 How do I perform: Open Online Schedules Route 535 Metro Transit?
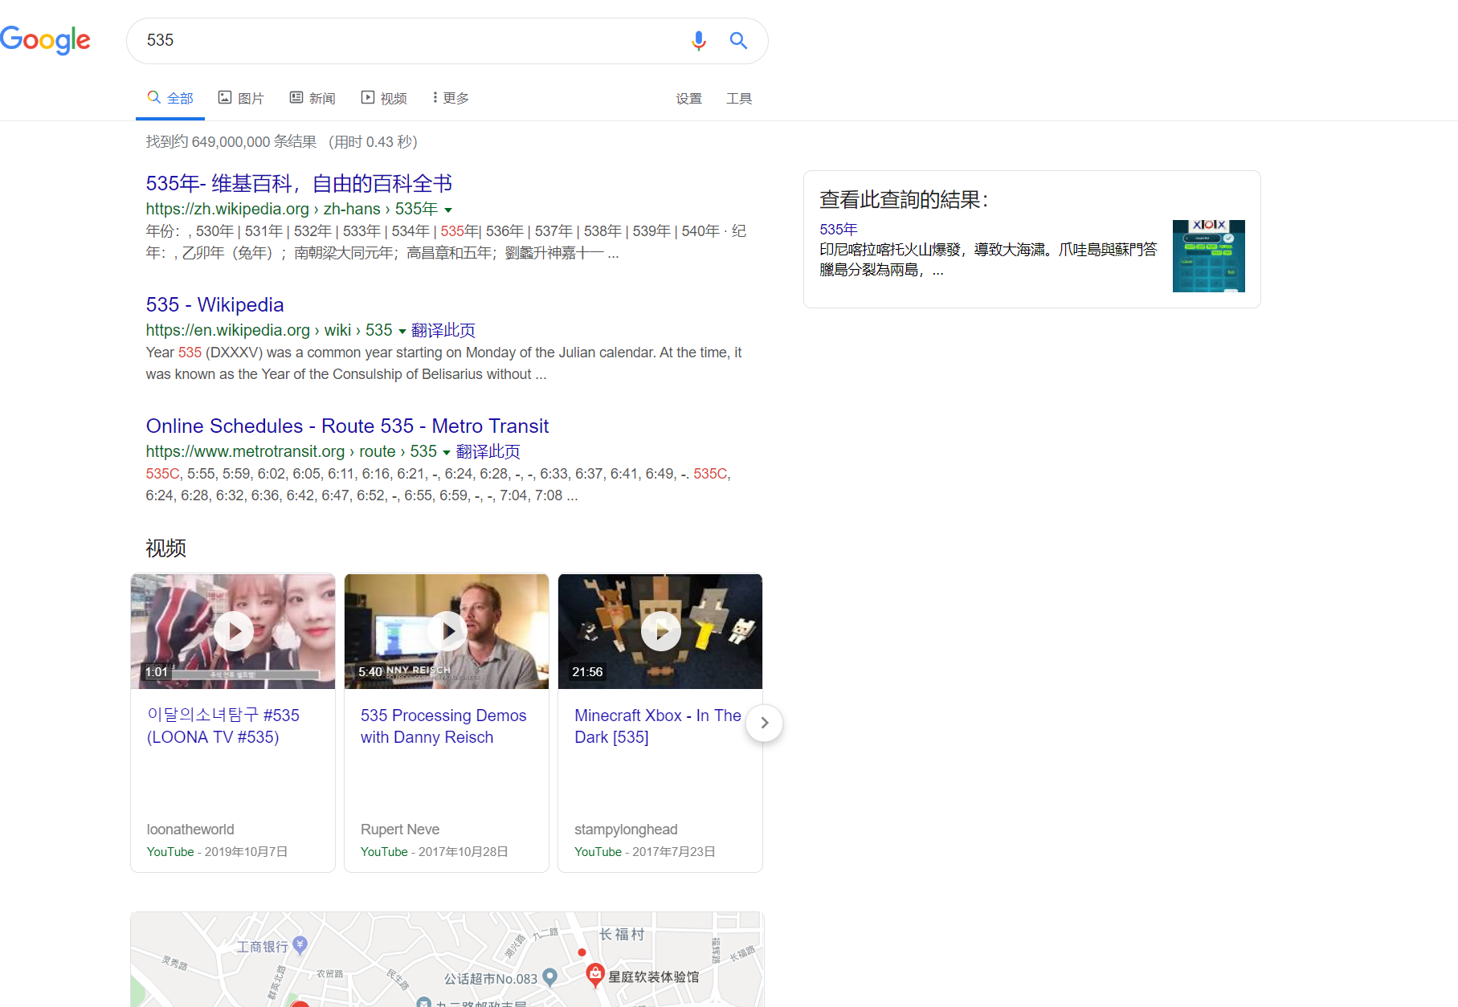(347, 426)
